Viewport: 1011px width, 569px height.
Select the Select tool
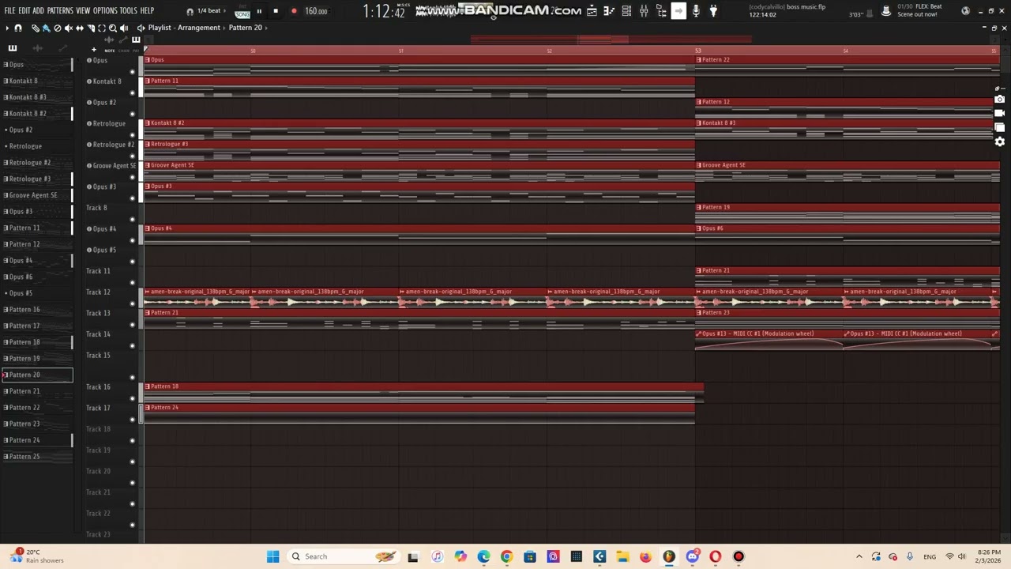[x=101, y=28]
